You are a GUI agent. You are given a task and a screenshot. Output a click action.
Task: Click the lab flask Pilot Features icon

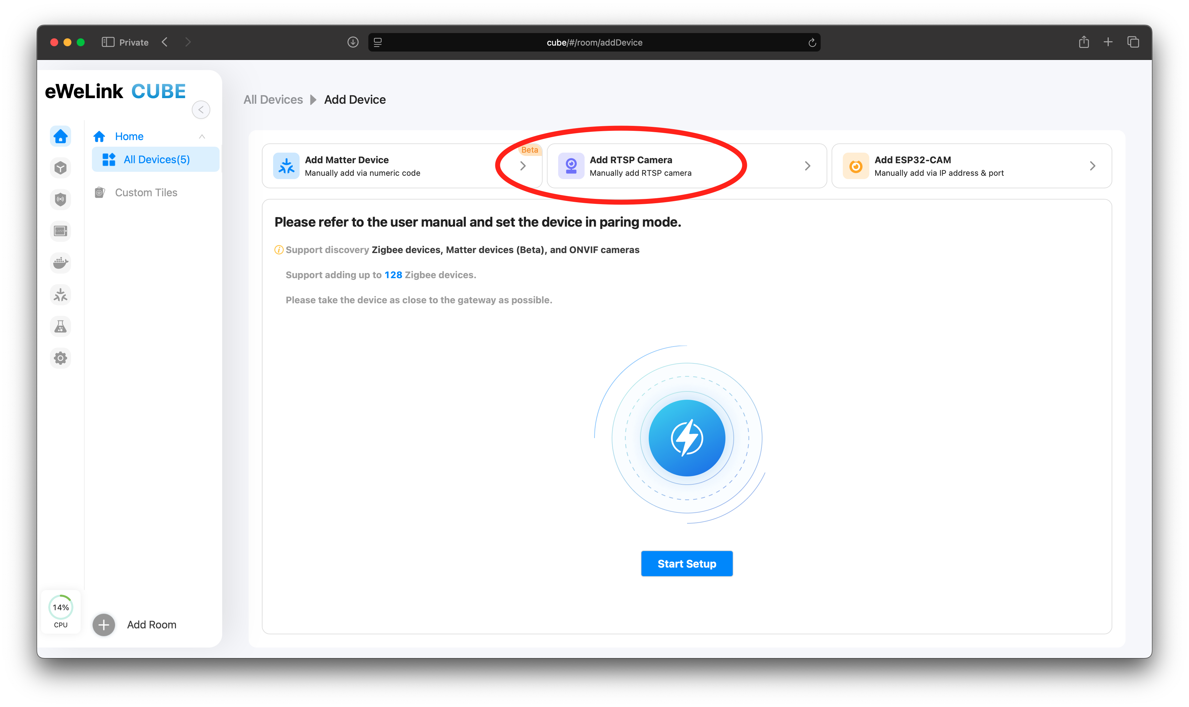click(61, 326)
